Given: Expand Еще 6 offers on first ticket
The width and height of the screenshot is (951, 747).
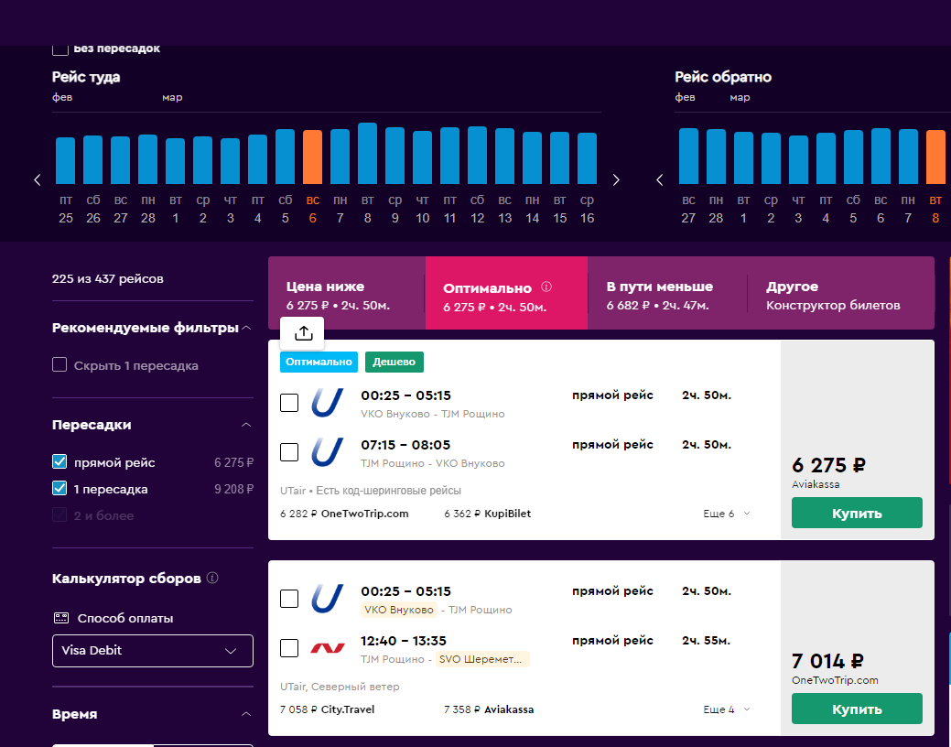Looking at the screenshot, I should pos(727,514).
